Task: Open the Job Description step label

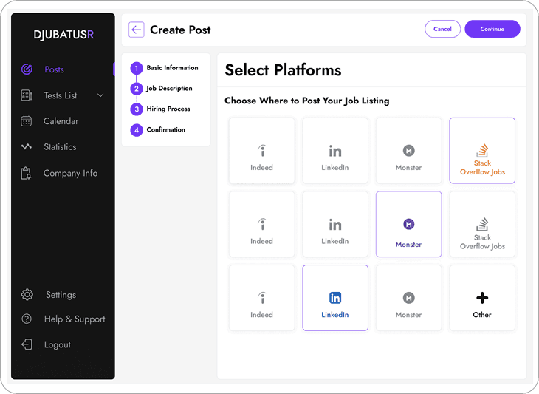Action: coord(169,89)
